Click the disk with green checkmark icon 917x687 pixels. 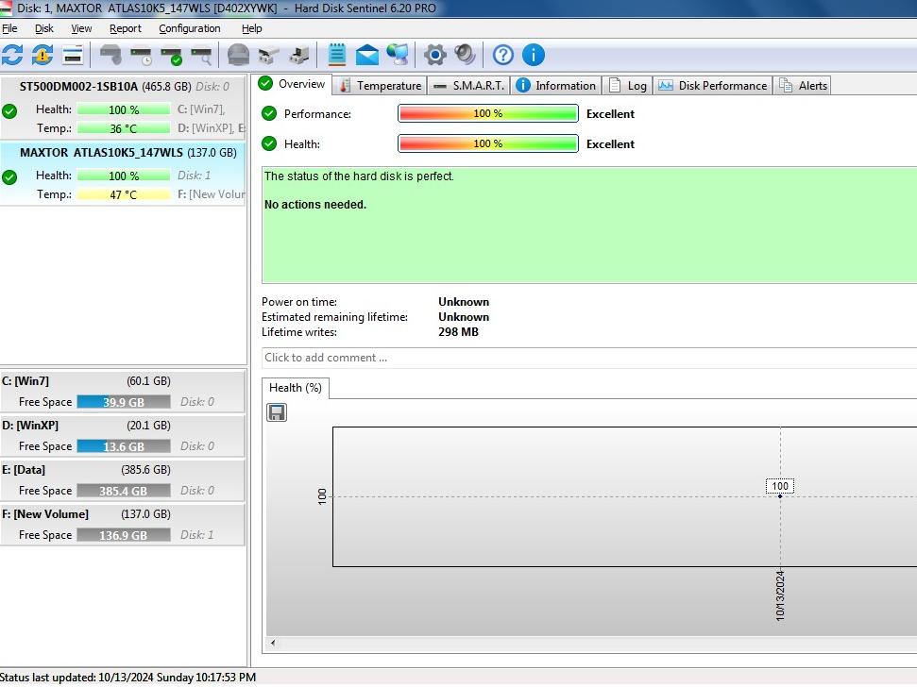[171, 56]
